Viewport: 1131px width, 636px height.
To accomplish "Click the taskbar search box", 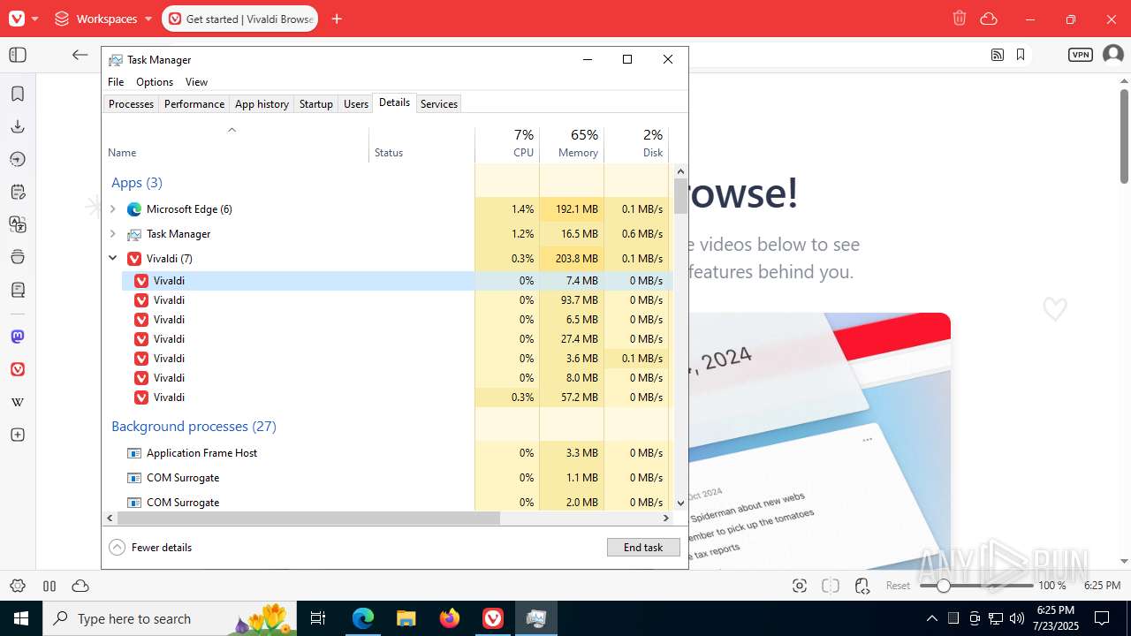I will tap(171, 618).
